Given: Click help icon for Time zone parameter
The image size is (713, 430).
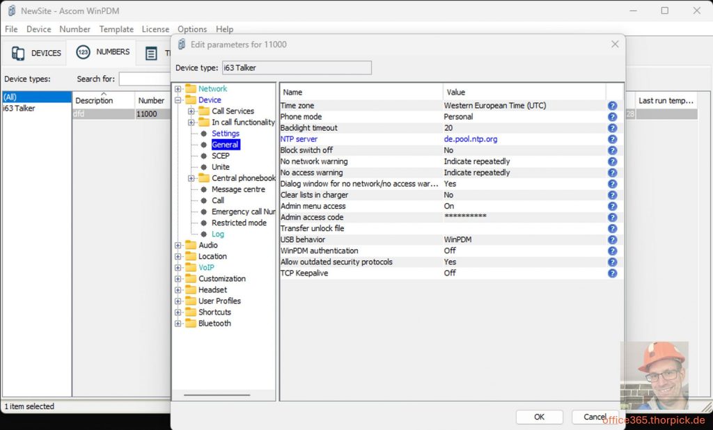Looking at the screenshot, I should [612, 106].
